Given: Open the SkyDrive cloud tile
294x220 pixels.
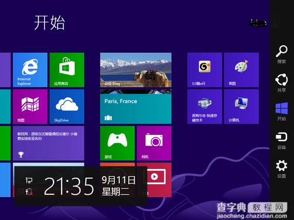Looking at the screenshot, I should coord(67,107).
